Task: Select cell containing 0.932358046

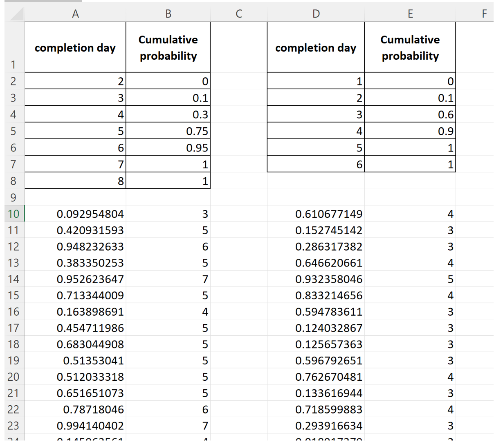Action: coord(328,279)
